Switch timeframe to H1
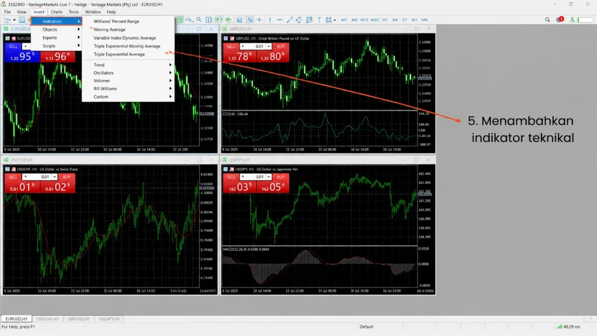 coord(385,20)
